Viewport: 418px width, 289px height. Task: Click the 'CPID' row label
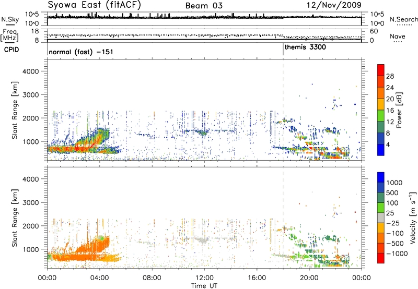[x=11, y=50]
